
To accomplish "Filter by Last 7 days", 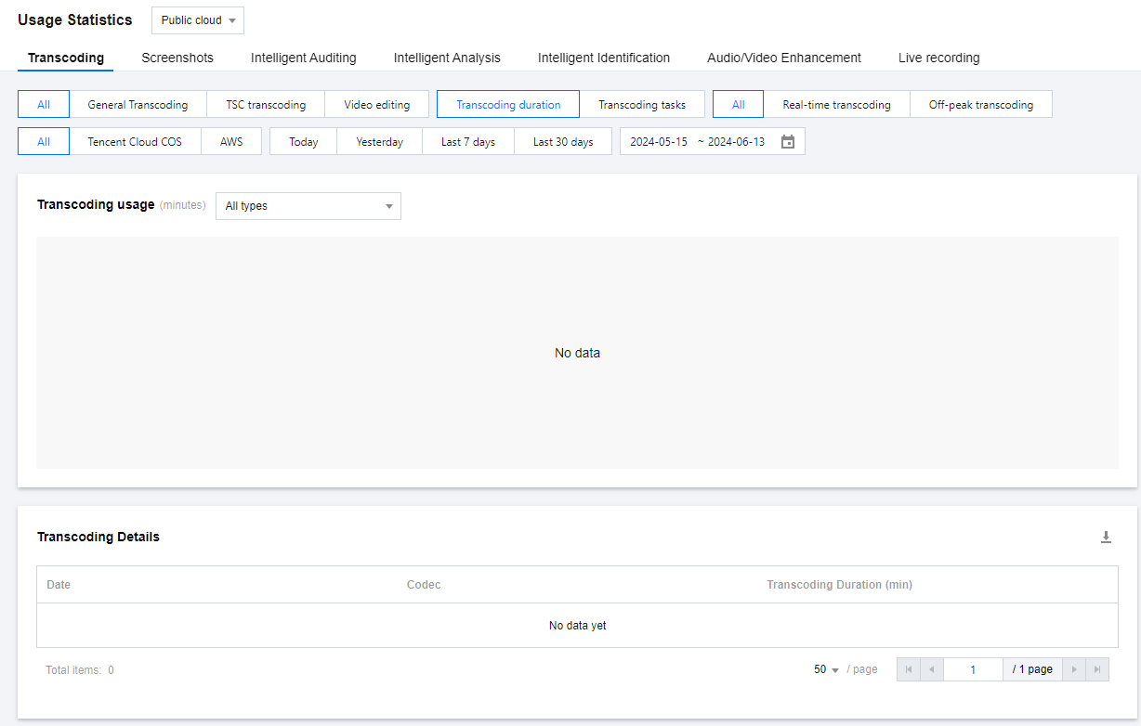I will [468, 142].
